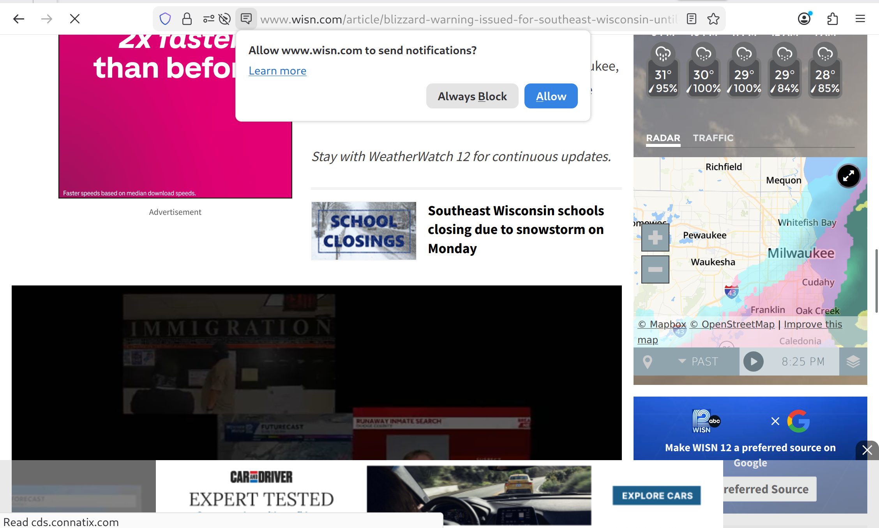Select the RADAR tab
The height and width of the screenshot is (528, 879).
pyautogui.click(x=663, y=138)
